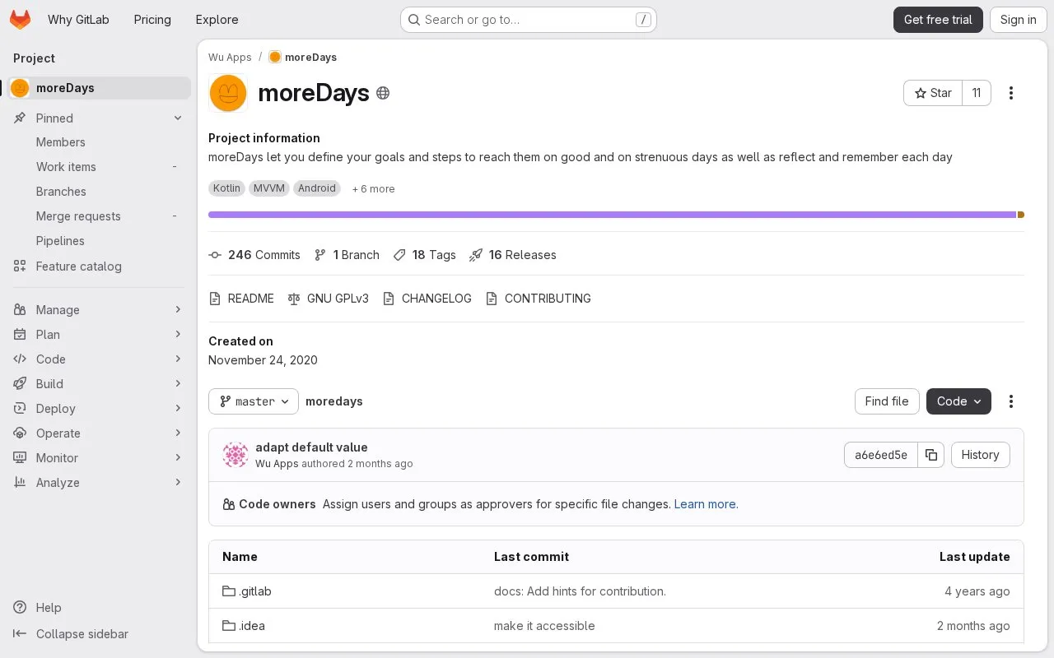Open project actions kebab menu beside Star
The image size is (1054, 658).
pyautogui.click(x=1011, y=93)
